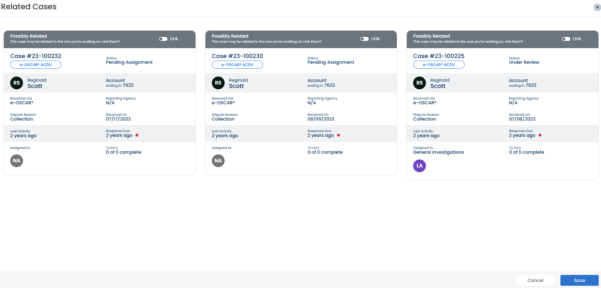Click Related Cases dialog title
601x288 pixels.
(x=29, y=7)
